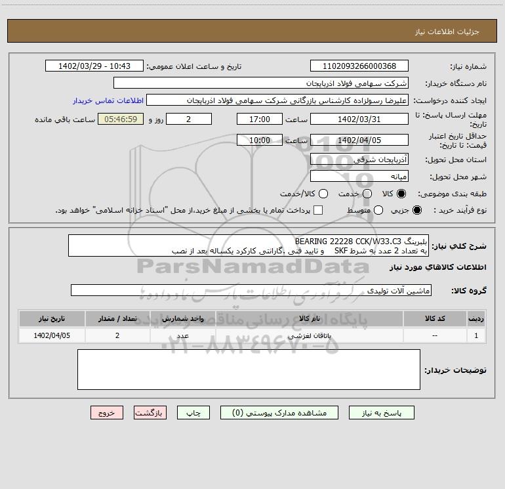Click the remaining days field showing 2
The width and height of the screenshot is (505, 489).
tap(189, 119)
